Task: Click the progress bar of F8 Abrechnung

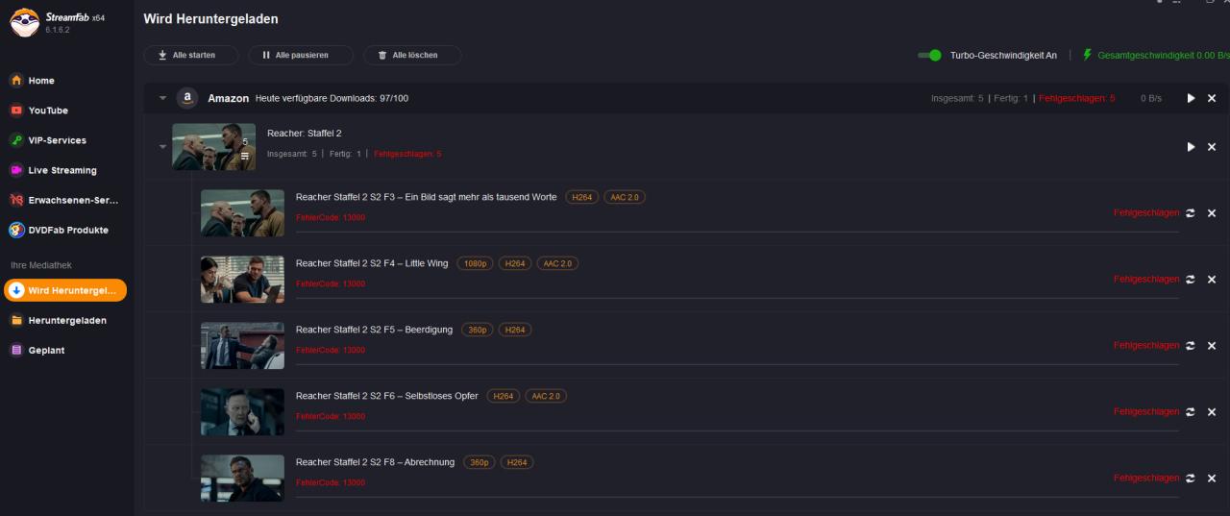Action: [x=737, y=497]
